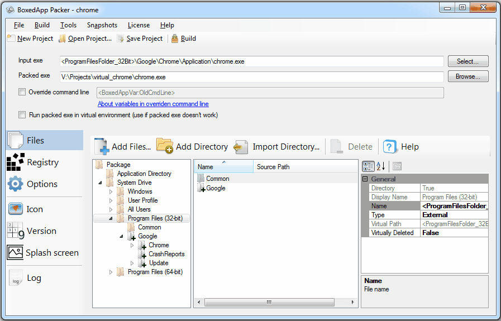Select the Common folder under Program Files (32-bit)

click(x=150, y=227)
